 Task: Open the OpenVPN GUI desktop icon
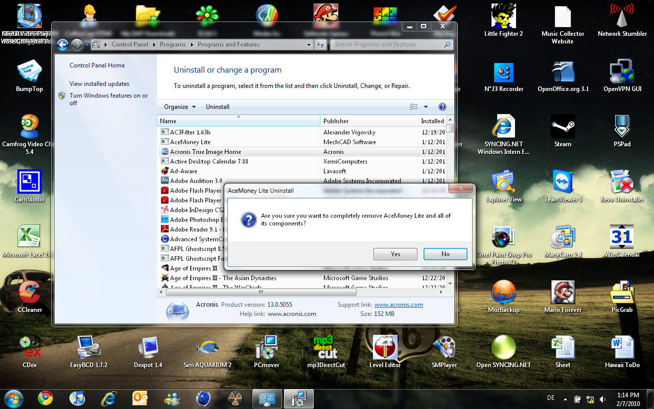(622, 73)
